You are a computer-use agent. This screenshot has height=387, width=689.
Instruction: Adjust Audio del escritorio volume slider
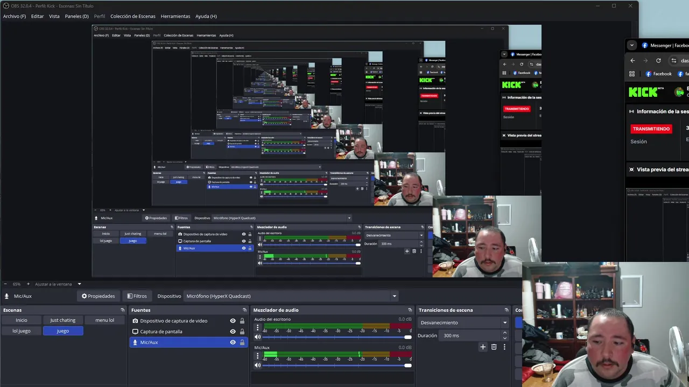pyautogui.click(x=338, y=337)
